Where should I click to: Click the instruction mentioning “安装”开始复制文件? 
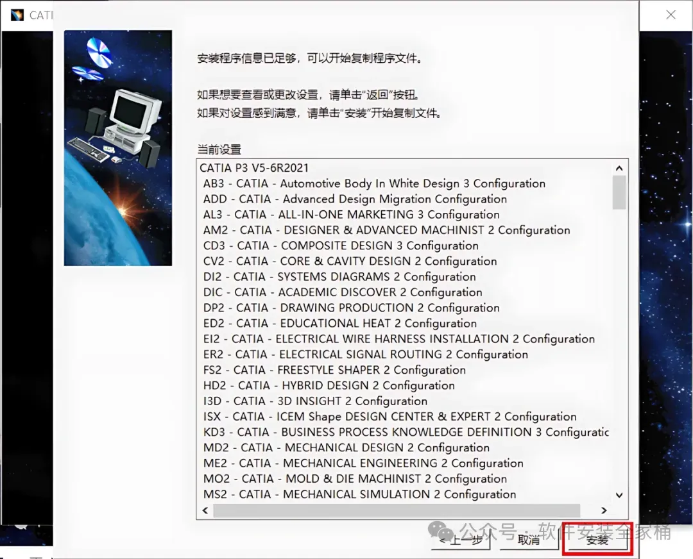tap(319, 113)
